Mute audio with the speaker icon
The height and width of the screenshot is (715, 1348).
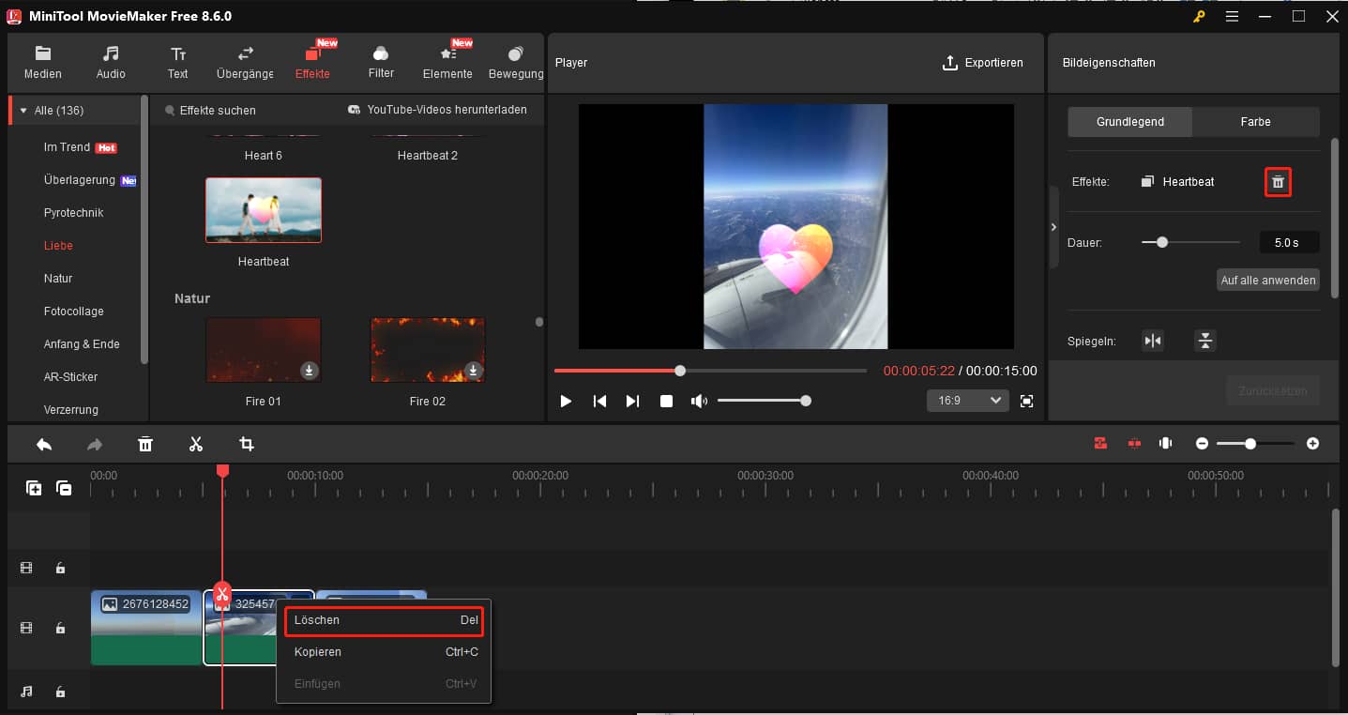point(698,401)
